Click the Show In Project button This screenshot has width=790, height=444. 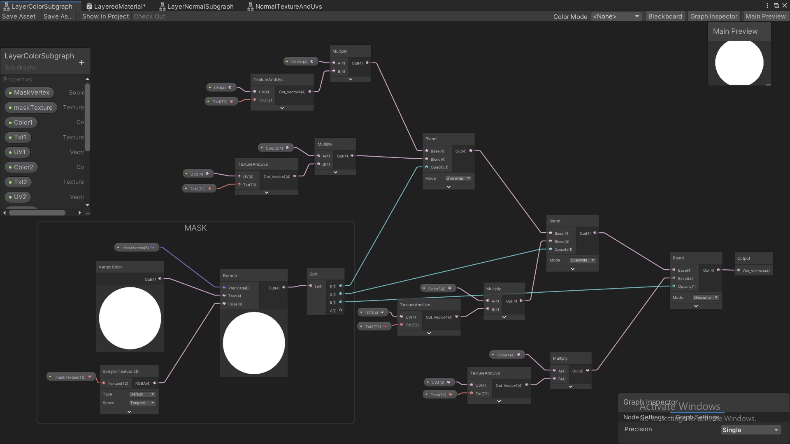pyautogui.click(x=105, y=16)
